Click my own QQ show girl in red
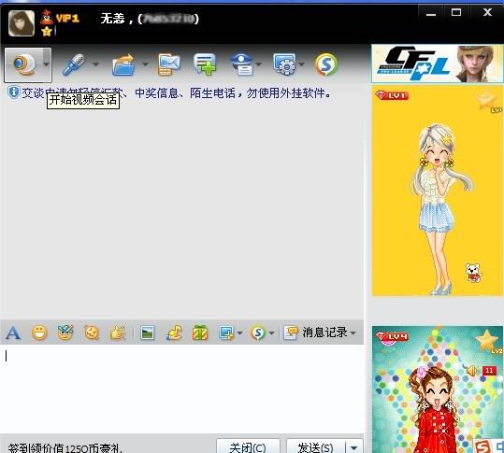The width and height of the screenshot is (504, 453). 438,409
